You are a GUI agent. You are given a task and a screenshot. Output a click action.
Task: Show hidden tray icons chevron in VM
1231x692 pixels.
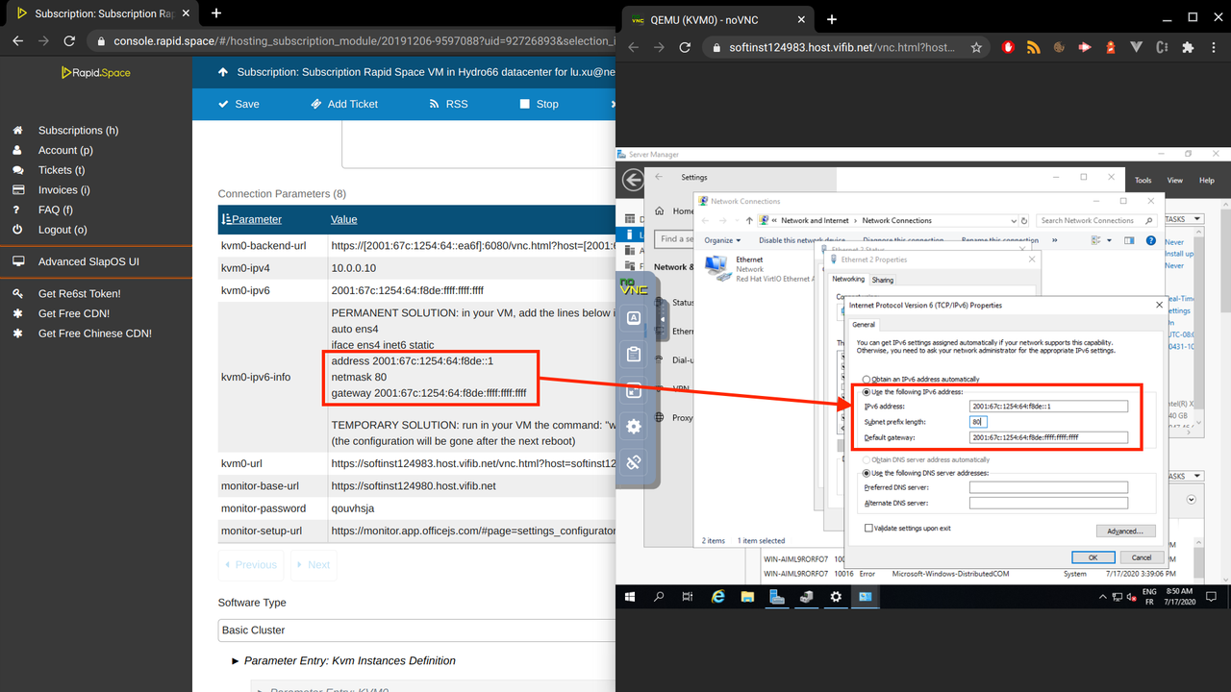pyautogui.click(x=1103, y=597)
